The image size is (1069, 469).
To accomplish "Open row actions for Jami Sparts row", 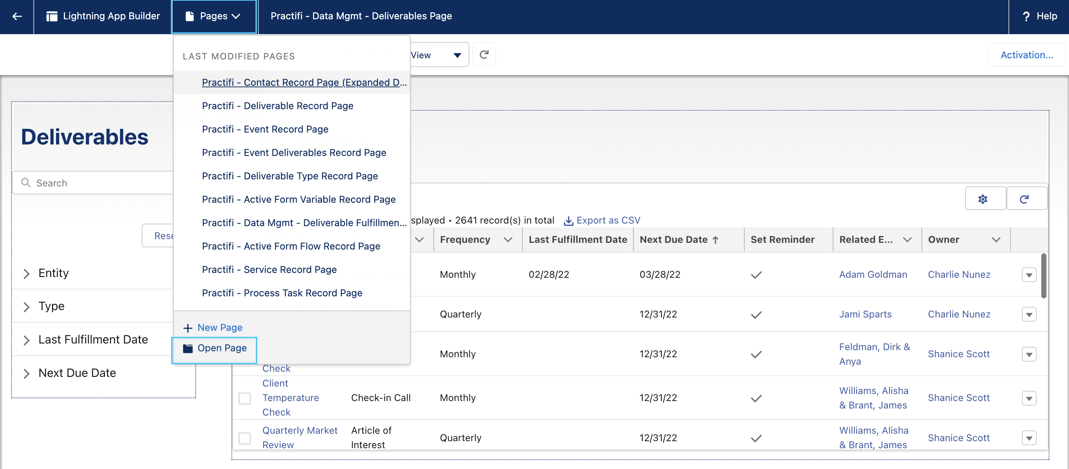I will point(1029,315).
